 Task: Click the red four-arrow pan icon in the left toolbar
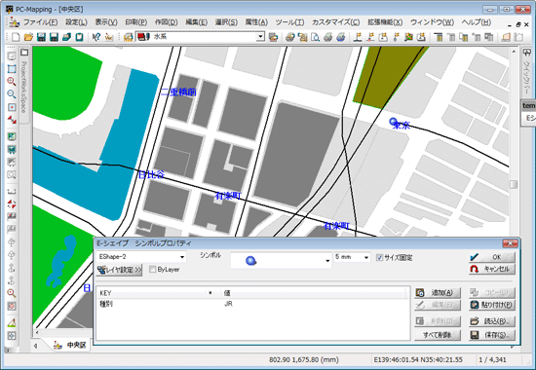[12, 203]
